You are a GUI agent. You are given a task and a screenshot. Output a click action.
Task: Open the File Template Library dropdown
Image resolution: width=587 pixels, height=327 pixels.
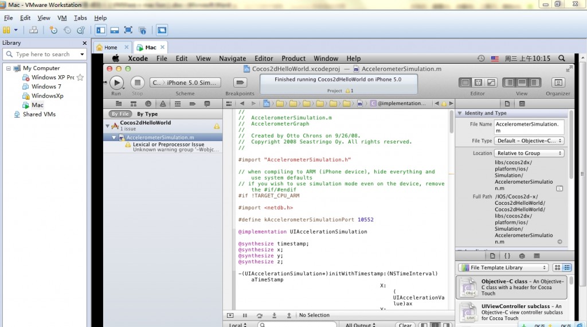tap(503, 267)
